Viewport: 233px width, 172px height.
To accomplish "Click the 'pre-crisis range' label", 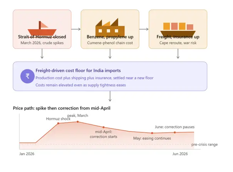I will pos(205,145).
